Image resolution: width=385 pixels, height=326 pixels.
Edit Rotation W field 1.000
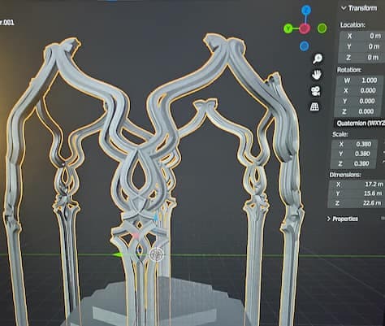[x=360, y=80]
